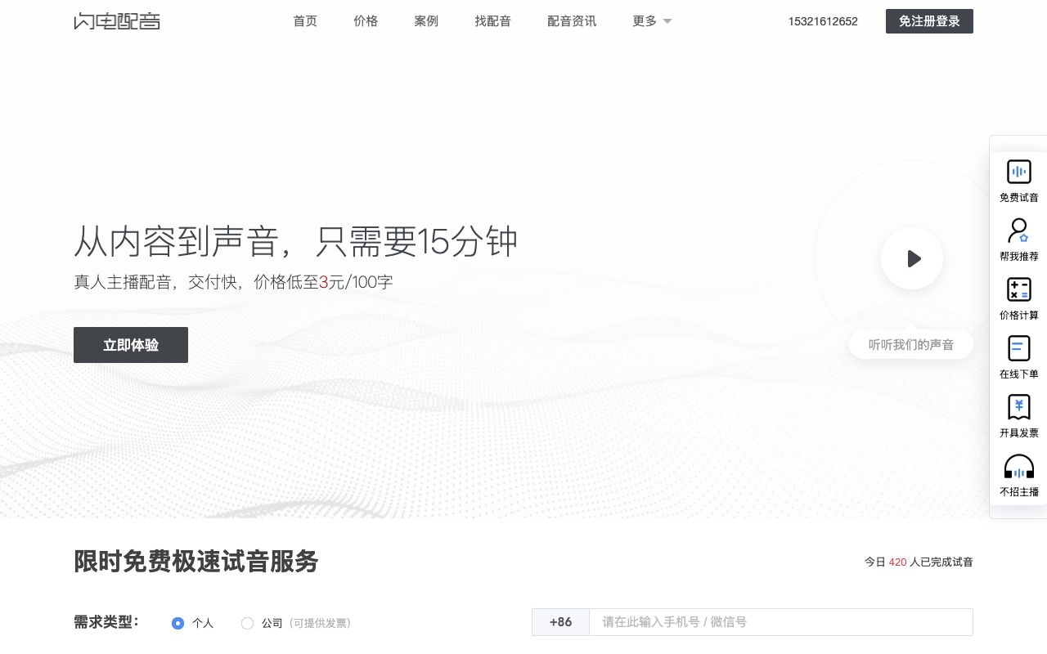Open the 案例 cases page
This screenshot has height=654, width=1047.
tap(426, 21)
